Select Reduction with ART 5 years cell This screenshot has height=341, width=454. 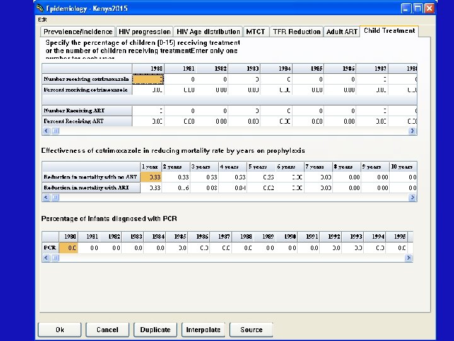[x=261, y=188]
